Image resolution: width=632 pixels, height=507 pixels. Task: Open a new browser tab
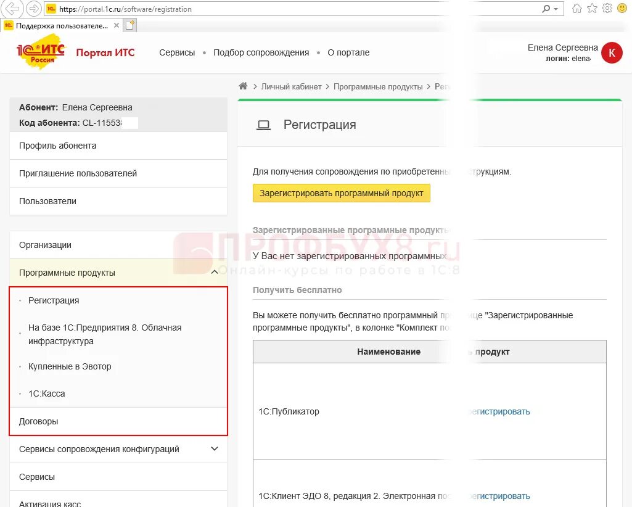130,25
